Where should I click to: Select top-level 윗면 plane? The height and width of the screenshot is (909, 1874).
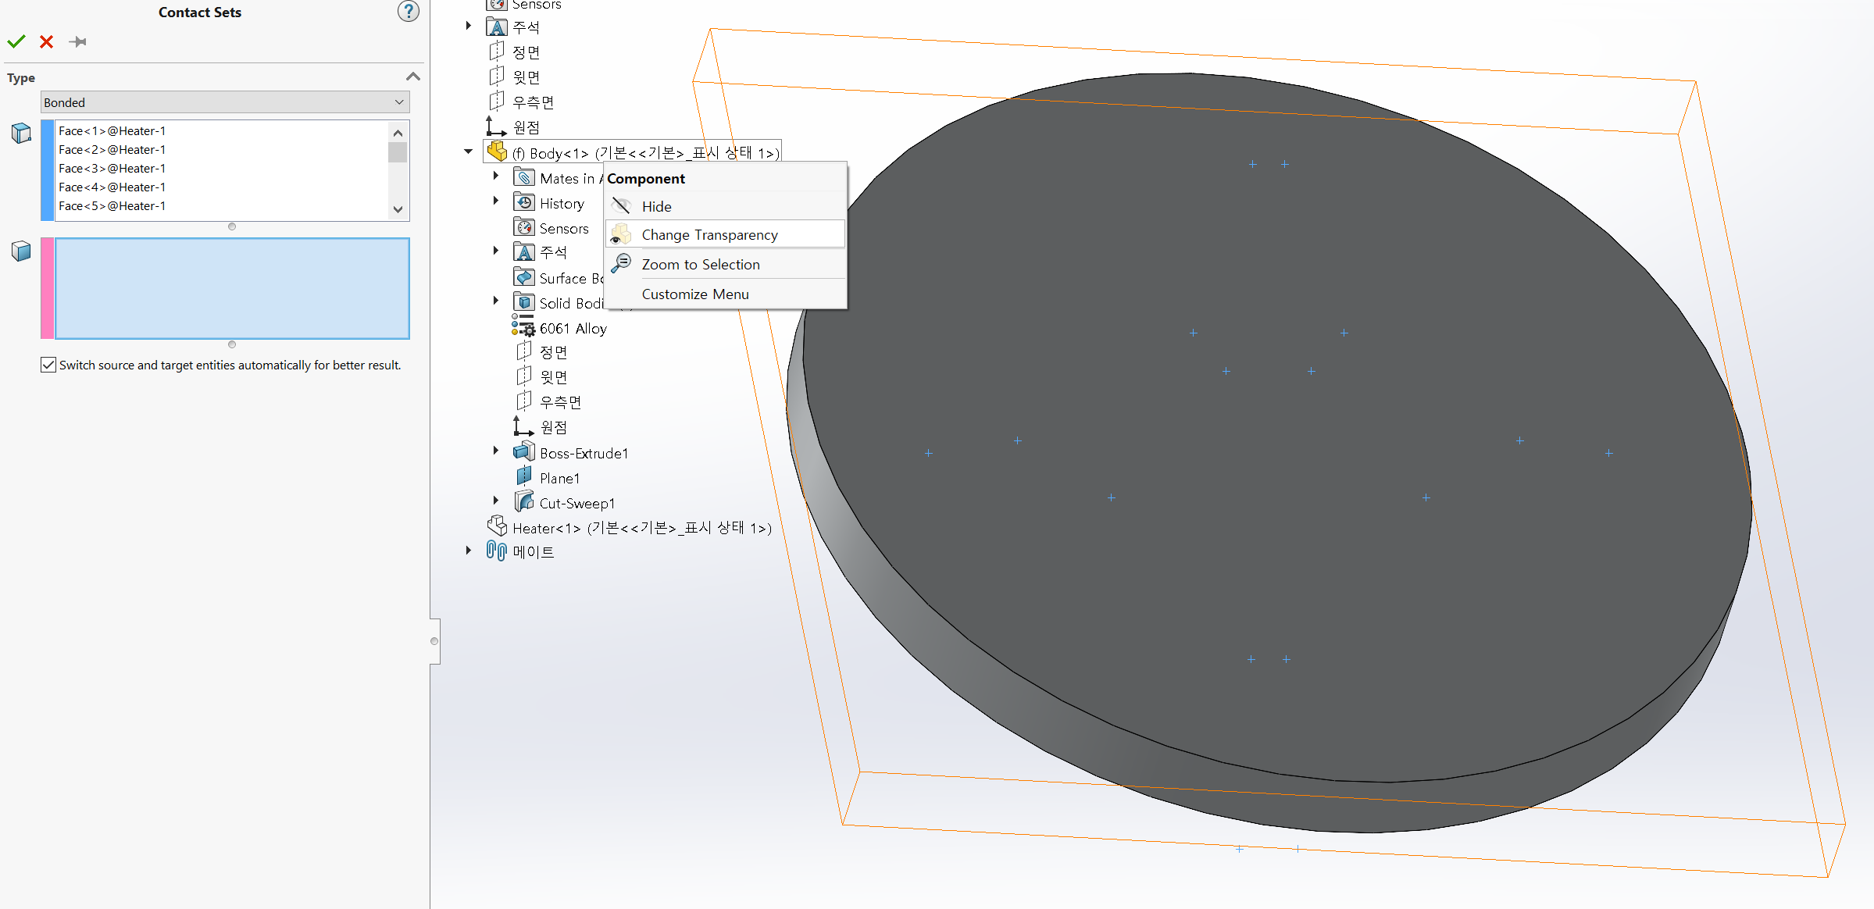[527, 77]
